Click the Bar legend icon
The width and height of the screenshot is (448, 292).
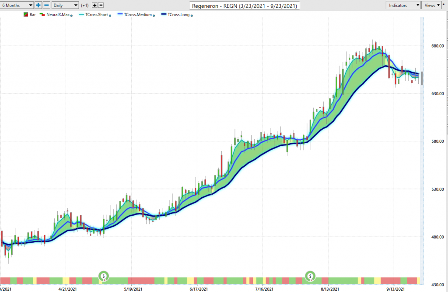pyautogui.click(x=26, y=14)
